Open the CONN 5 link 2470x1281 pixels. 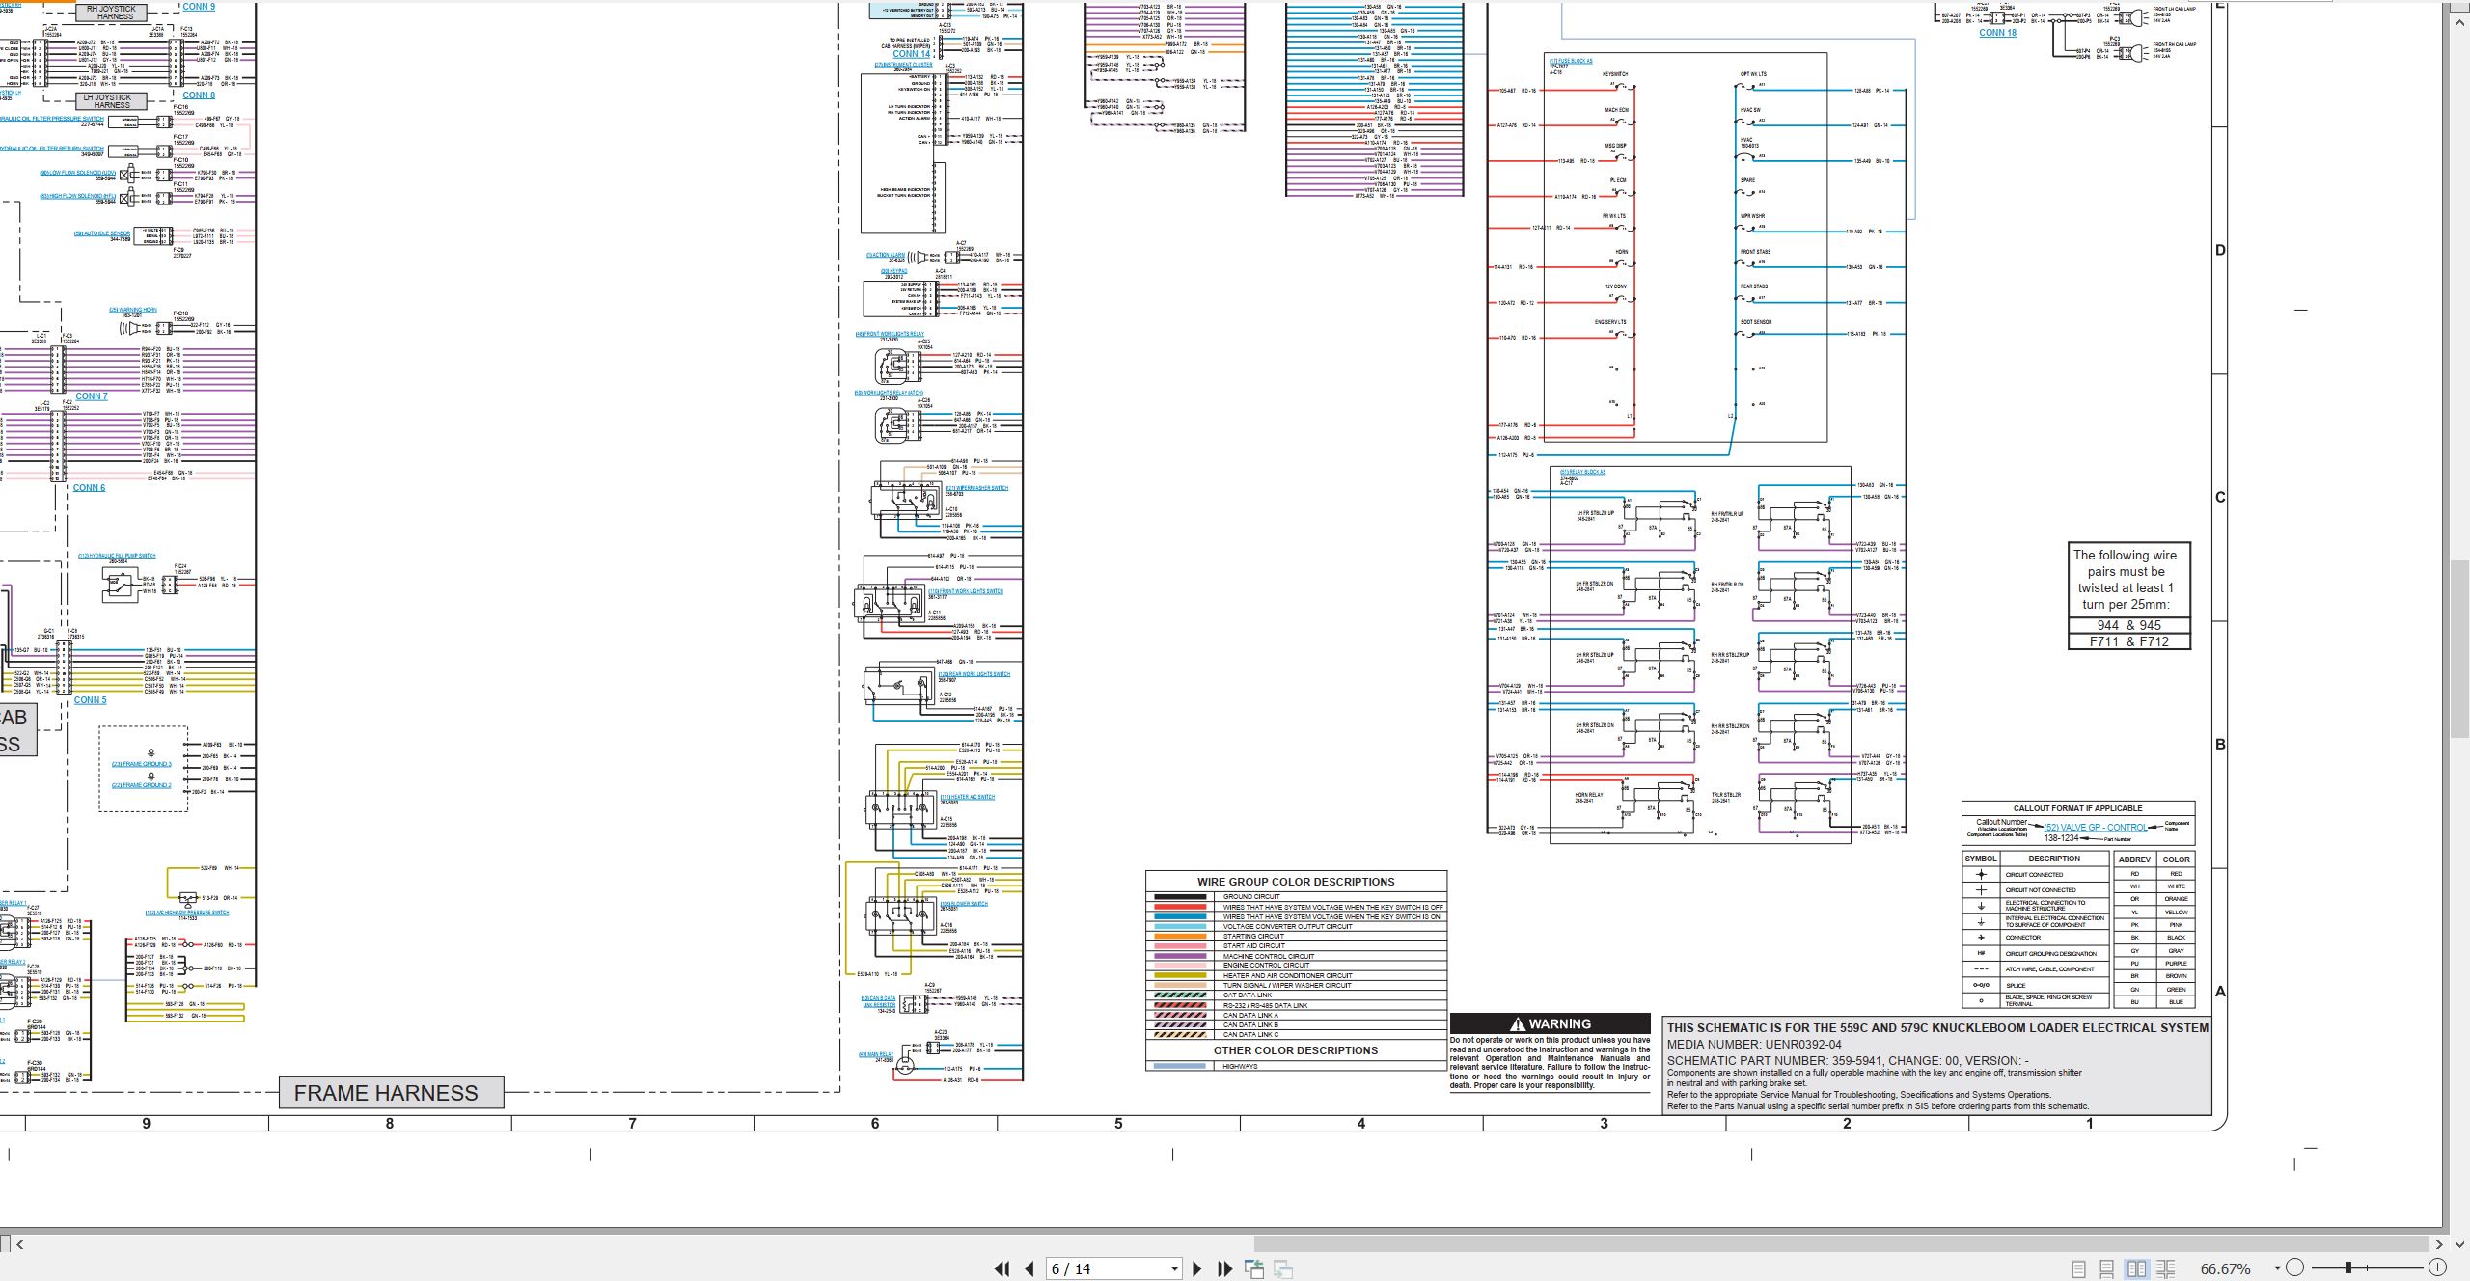tap(91, 700)
